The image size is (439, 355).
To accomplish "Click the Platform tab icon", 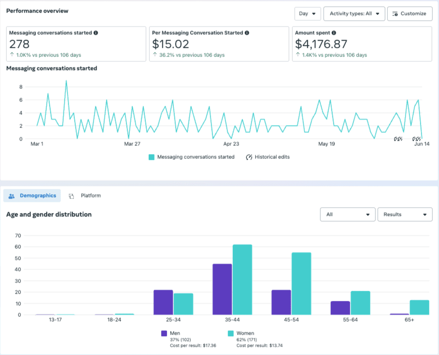I will [71, 196].
